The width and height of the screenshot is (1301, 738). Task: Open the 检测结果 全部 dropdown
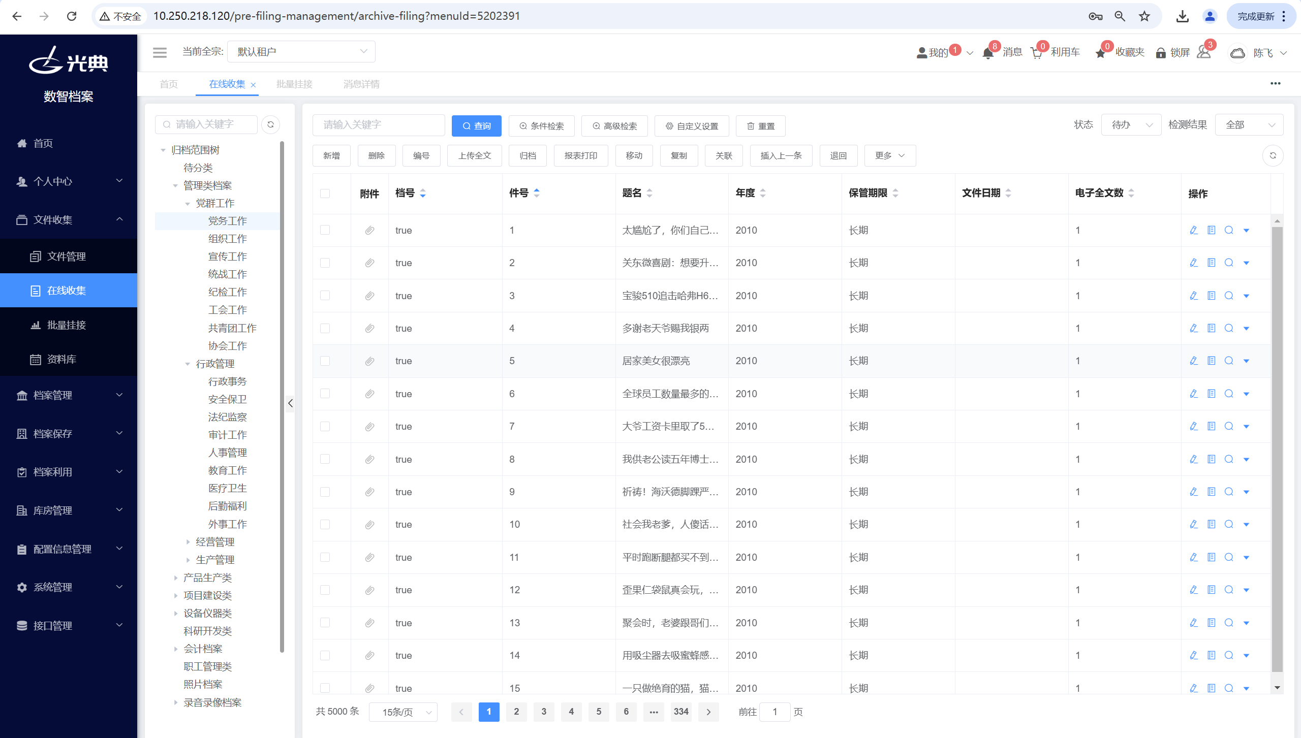(1249, 125)
